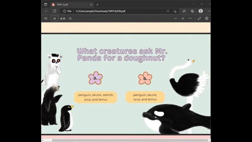This screenshot has height=142, width=252.
Task: Refresh the current page
Action: 55,11
